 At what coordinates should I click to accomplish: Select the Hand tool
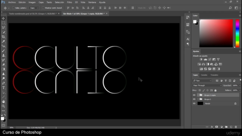[x=3, y=102]
